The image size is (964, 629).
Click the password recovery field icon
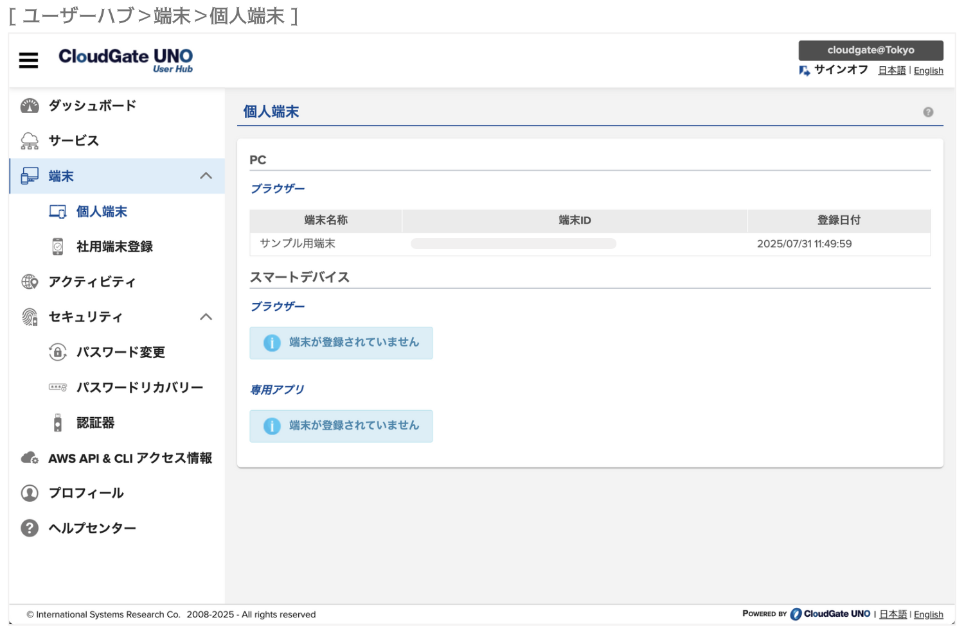click(58, 388)
